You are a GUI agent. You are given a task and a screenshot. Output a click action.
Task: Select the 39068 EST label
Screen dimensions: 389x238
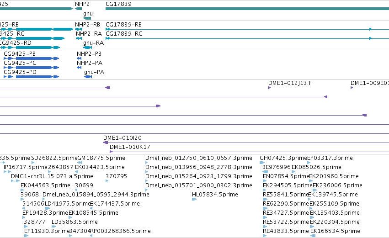pyautogui.click(x=30, y=195)
